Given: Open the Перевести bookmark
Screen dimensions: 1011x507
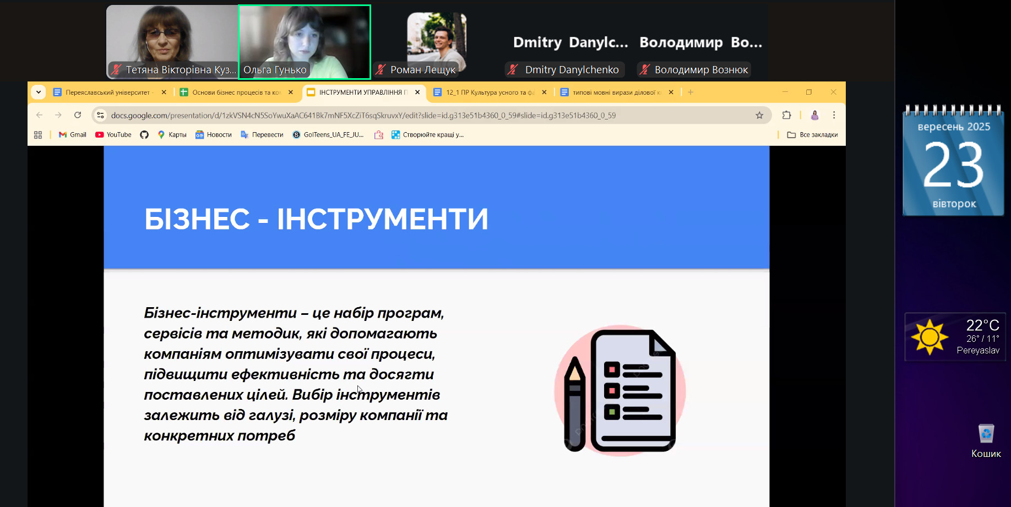Looking at the screenshot, I should [262, 135].
